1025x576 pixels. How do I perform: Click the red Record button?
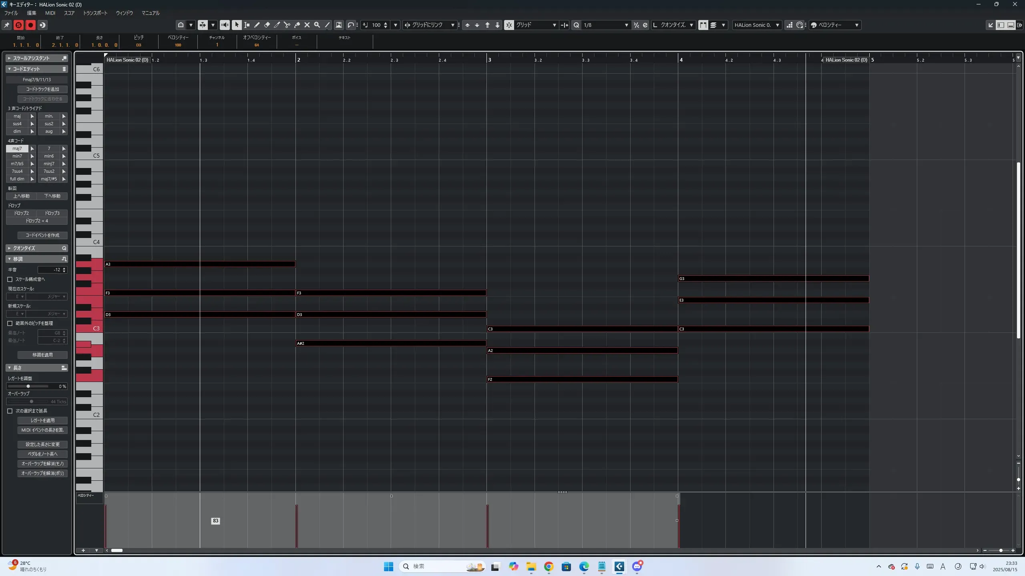pos(30,25)
